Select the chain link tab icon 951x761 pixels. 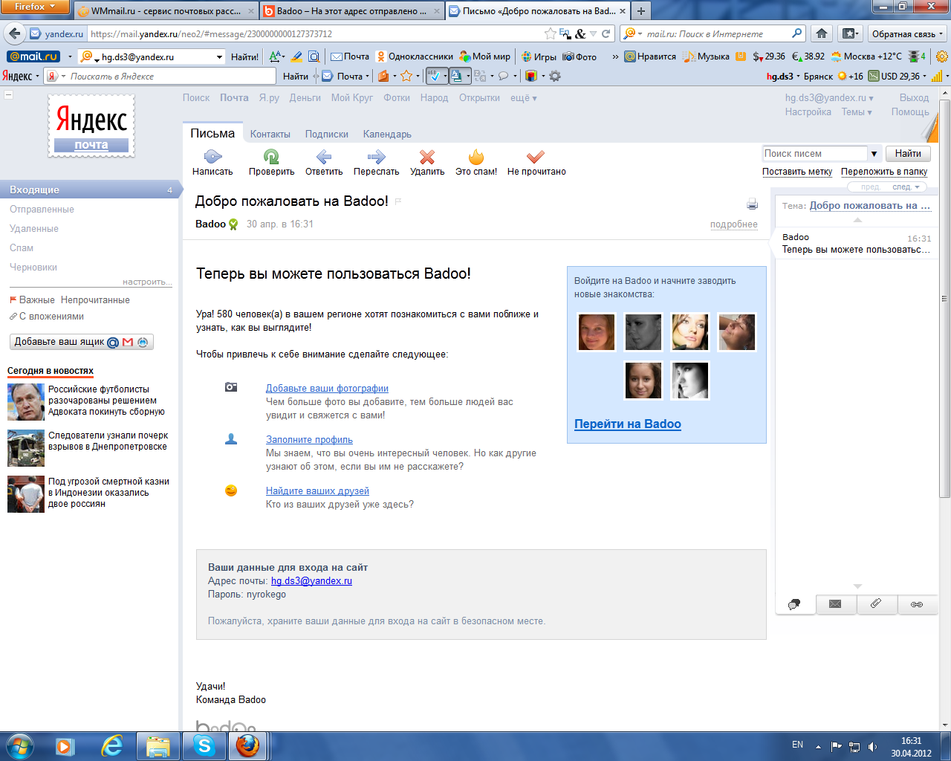[917, 604]
